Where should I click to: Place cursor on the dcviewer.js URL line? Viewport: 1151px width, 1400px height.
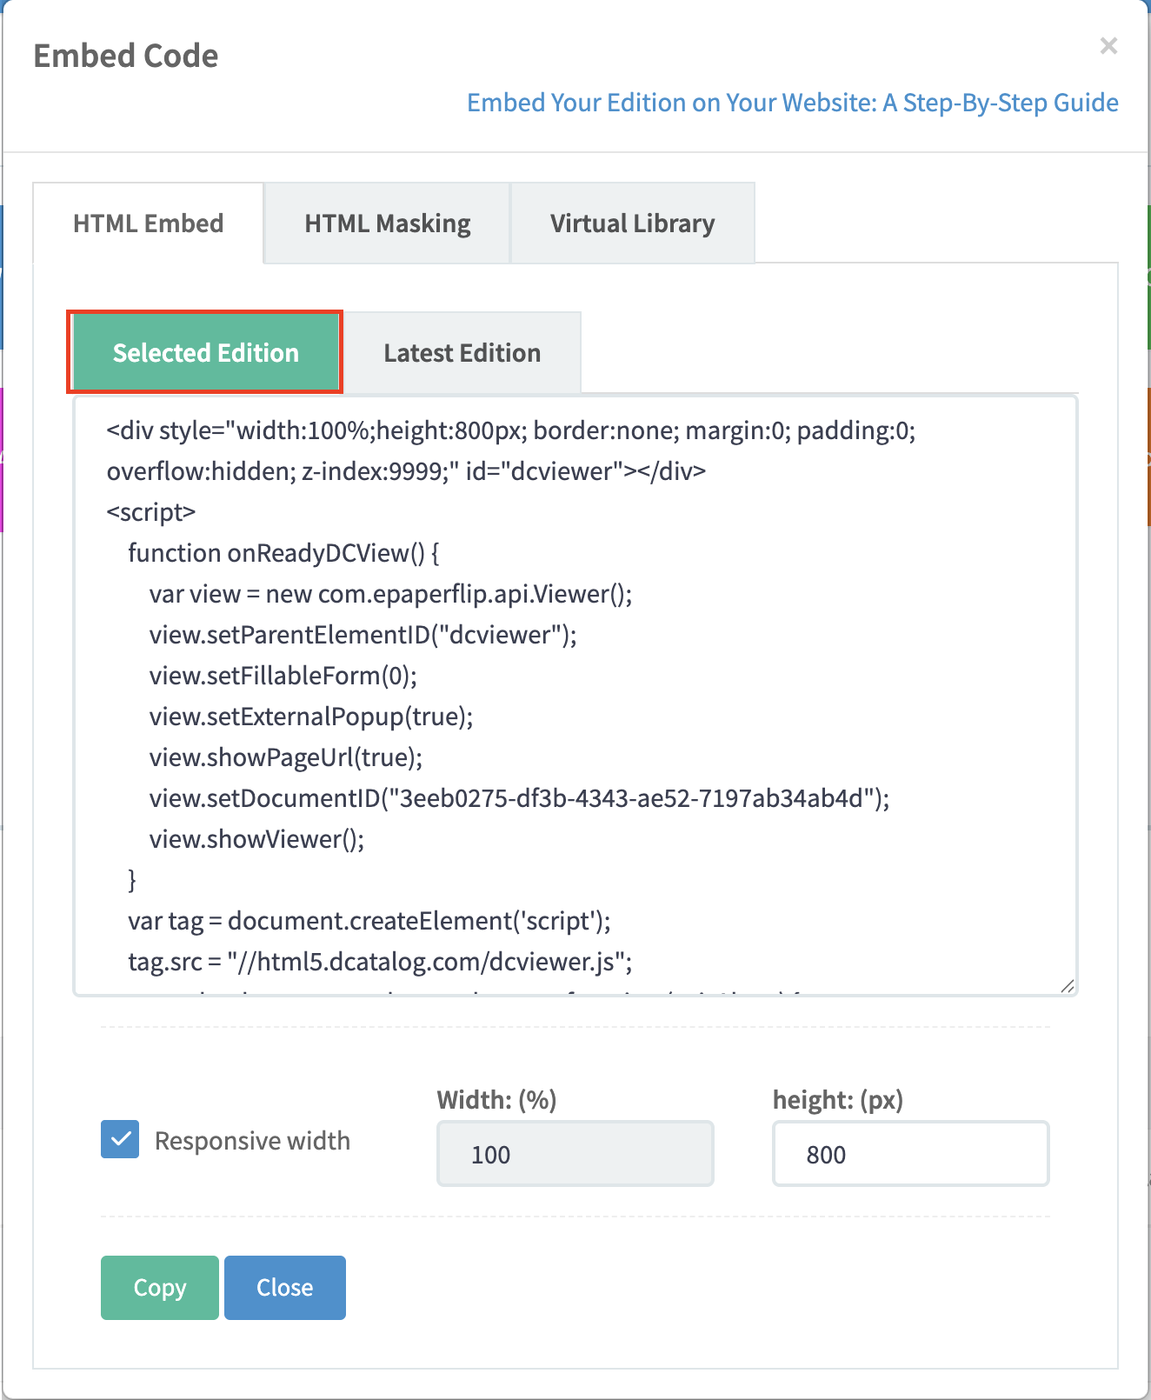click(380, 962)
